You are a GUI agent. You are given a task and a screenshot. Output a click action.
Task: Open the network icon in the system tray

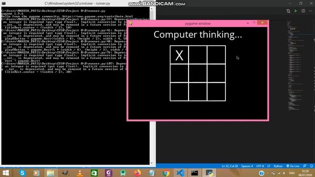(x=279, y=173)
